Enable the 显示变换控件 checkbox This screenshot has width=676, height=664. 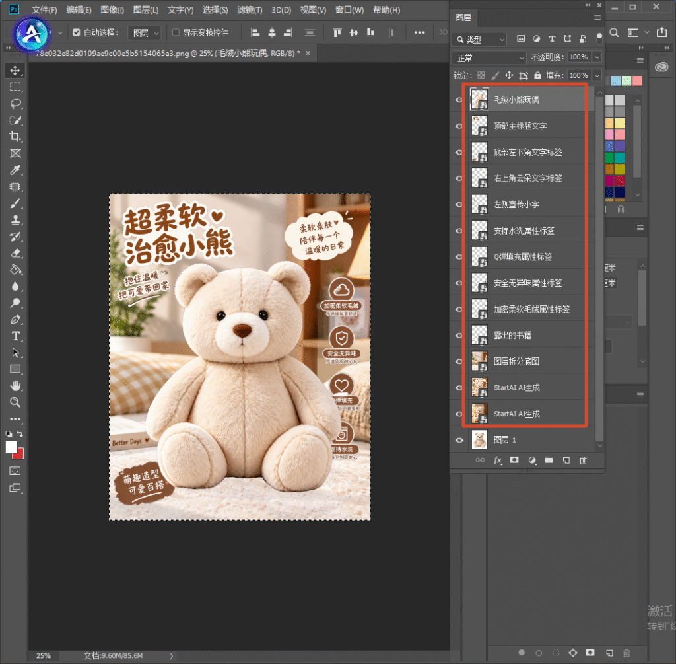click(x=176, y=32)
